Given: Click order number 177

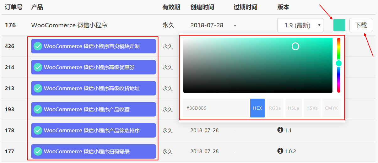Looking at the screenshot, I should [x=9, y=151].
